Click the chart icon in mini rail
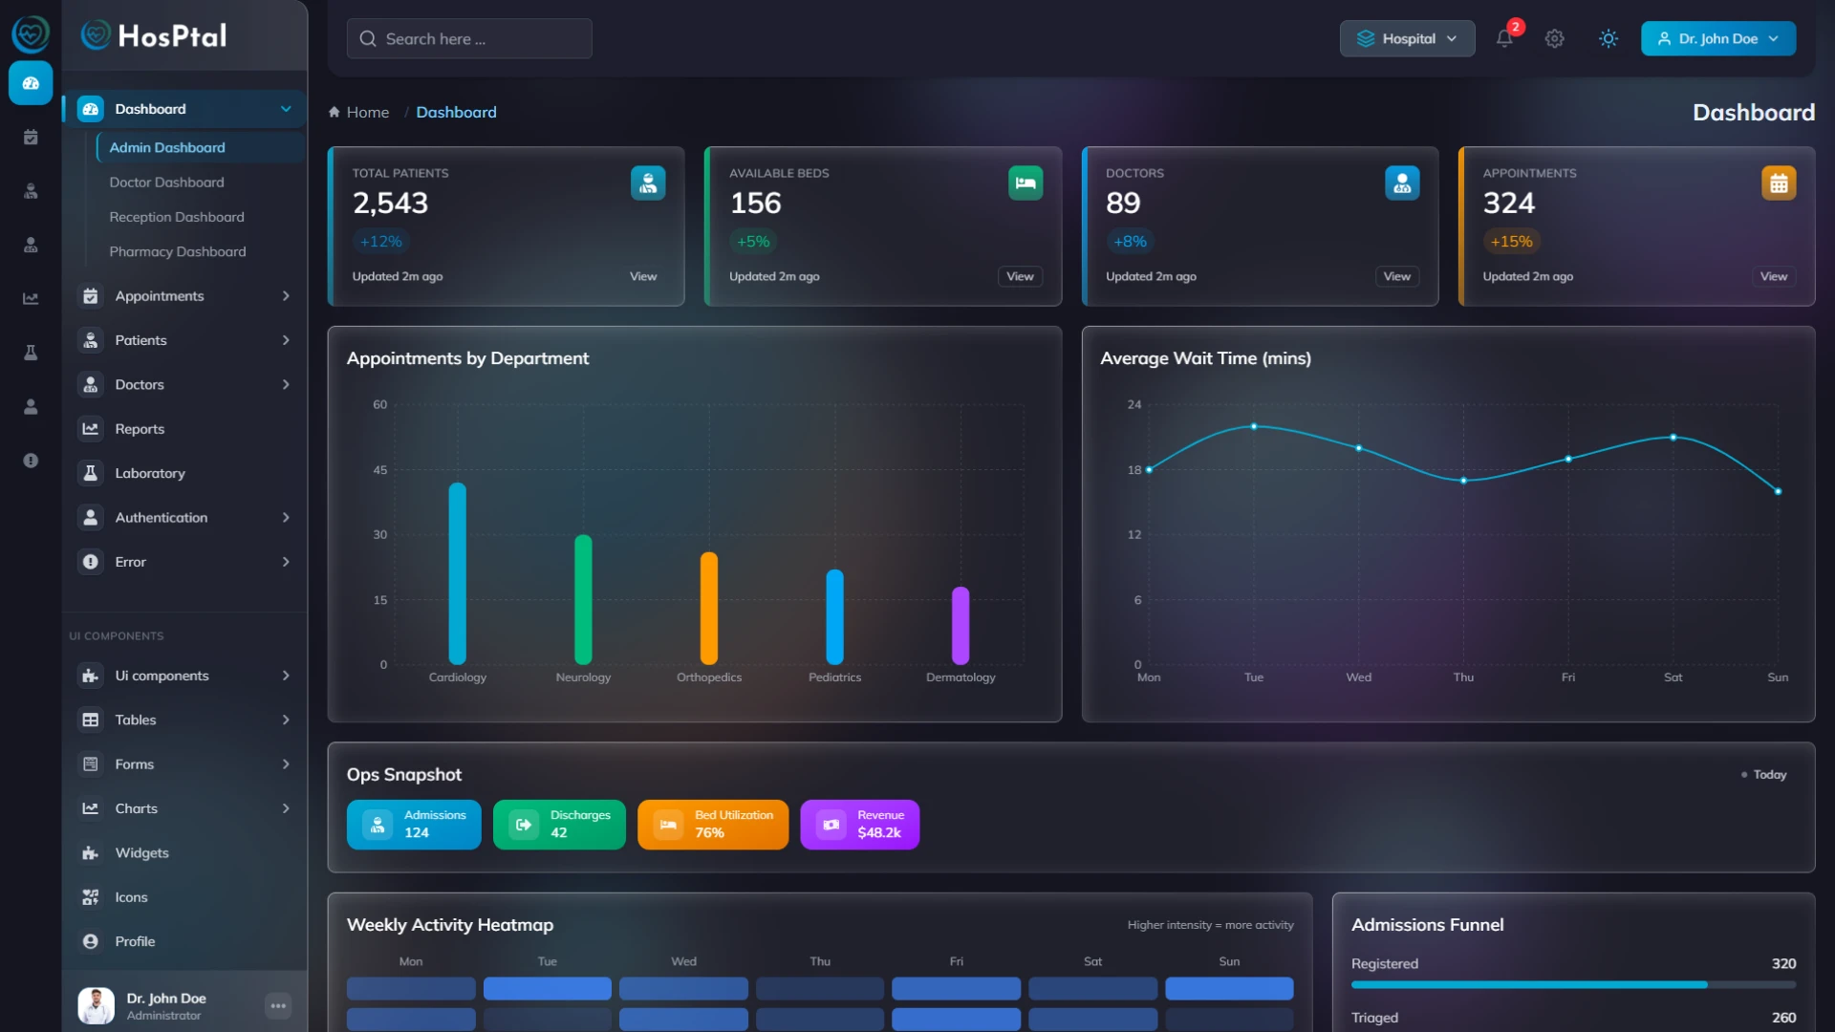Image resolution: width=1835 pixels, height=1032 pixels. click(31, 299)
